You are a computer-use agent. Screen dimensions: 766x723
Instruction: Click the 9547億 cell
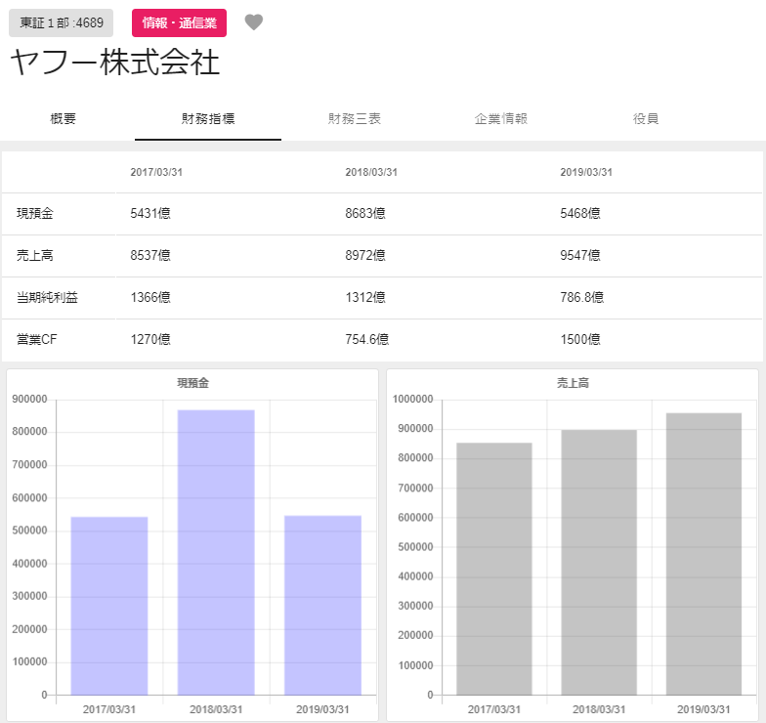(580, 256)
